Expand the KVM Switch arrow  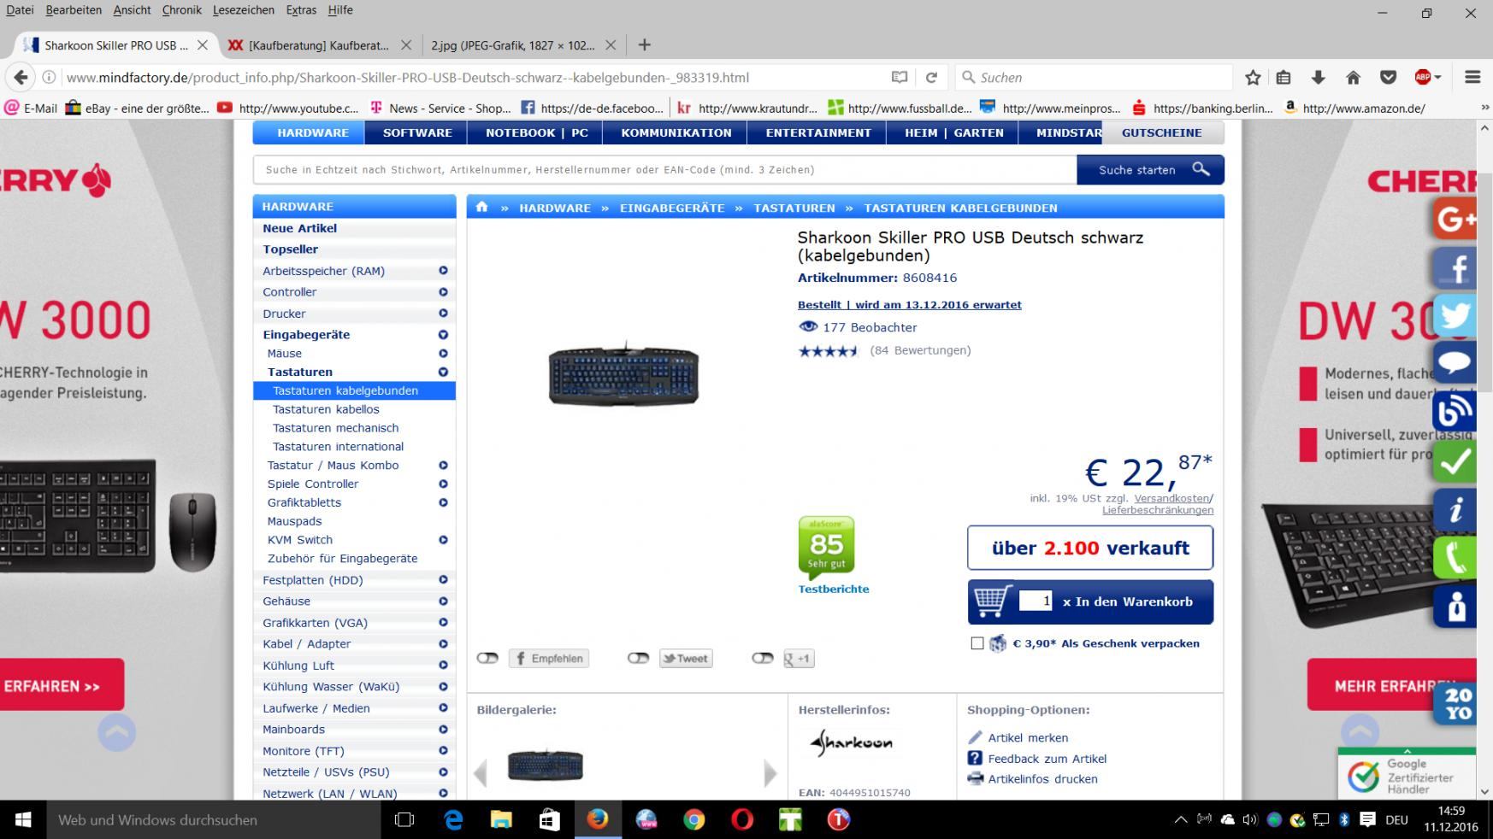click(443, 539)
